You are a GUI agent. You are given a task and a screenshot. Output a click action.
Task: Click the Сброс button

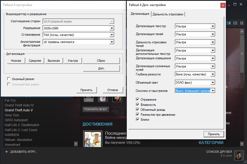point(101,61)
